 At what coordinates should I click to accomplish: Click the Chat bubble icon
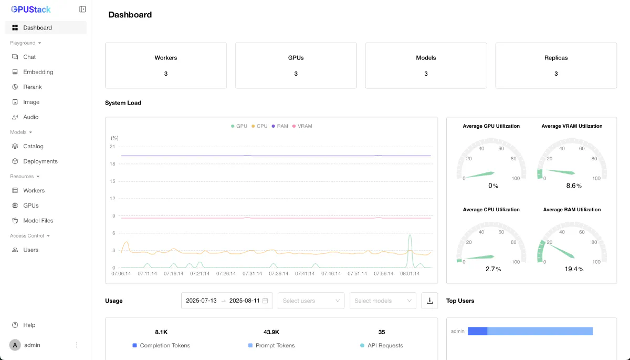pyautogui.click(x=15, y=57)
